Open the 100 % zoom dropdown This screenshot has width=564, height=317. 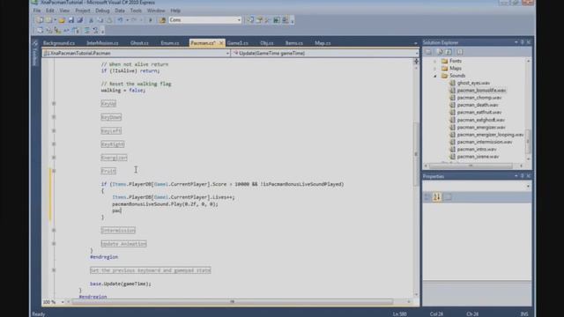pyautogui.click(x=63, y=302)
